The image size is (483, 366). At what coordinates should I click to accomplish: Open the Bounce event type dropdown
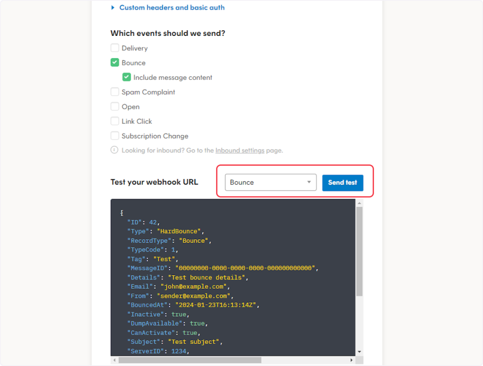pos(270,182)
